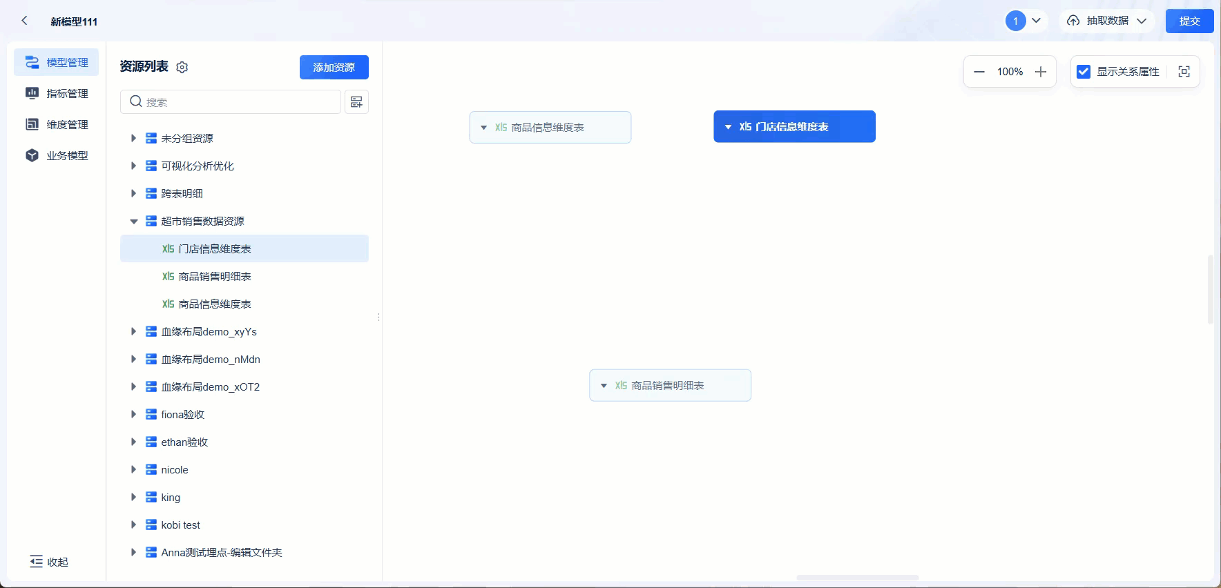1221x588 pixels.
Task: Expand the 血缘布局demo_xyYs group
Action: [133, 331]
